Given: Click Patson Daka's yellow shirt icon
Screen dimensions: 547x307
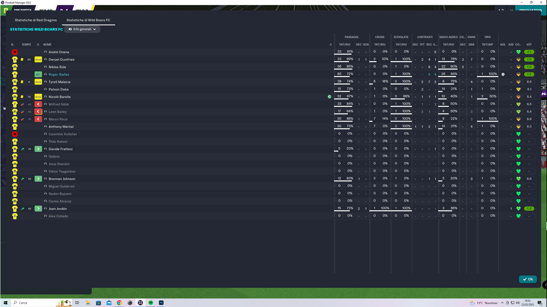Looking at the screenshot, I should point(15,89).
